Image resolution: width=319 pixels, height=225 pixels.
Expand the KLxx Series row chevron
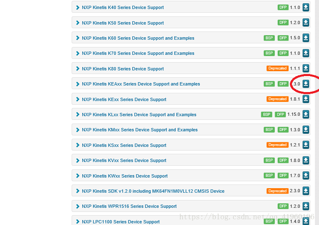[77, 115]
